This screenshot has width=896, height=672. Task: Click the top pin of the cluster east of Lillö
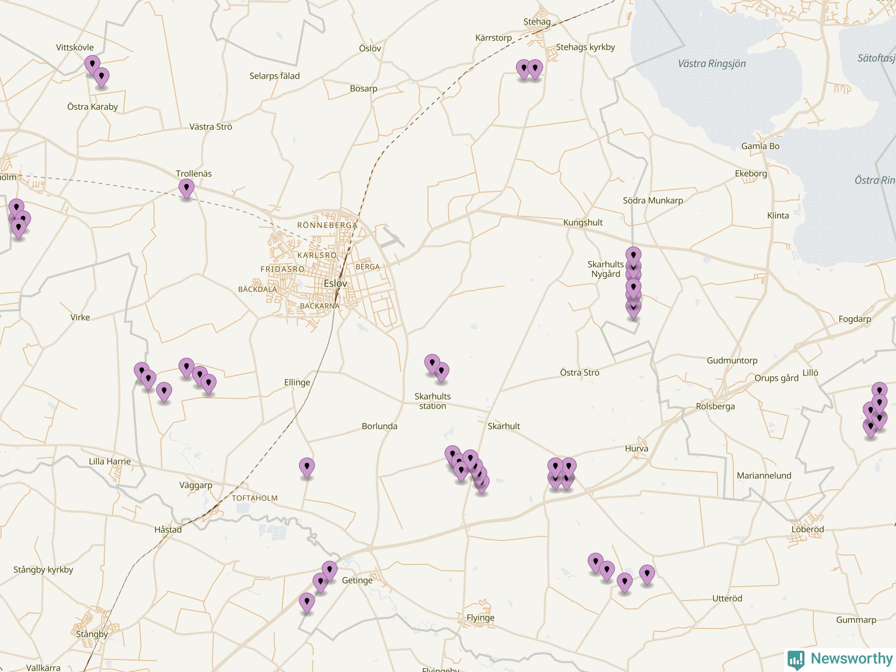[880, 392]
